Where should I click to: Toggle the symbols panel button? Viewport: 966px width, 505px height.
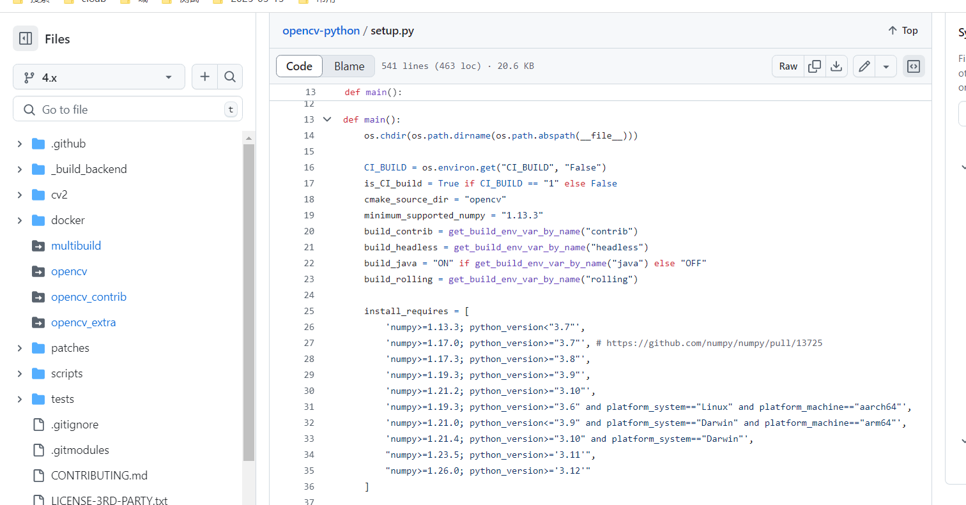tap(914, 66)
